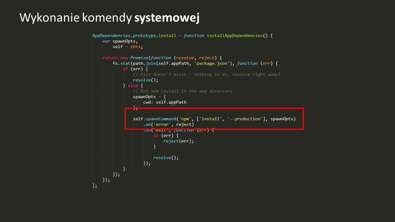The width and height of the screenshot is (395, 222).
Task: Click 'var spawnOpts,' declaration line
Action: coord(120,41)
